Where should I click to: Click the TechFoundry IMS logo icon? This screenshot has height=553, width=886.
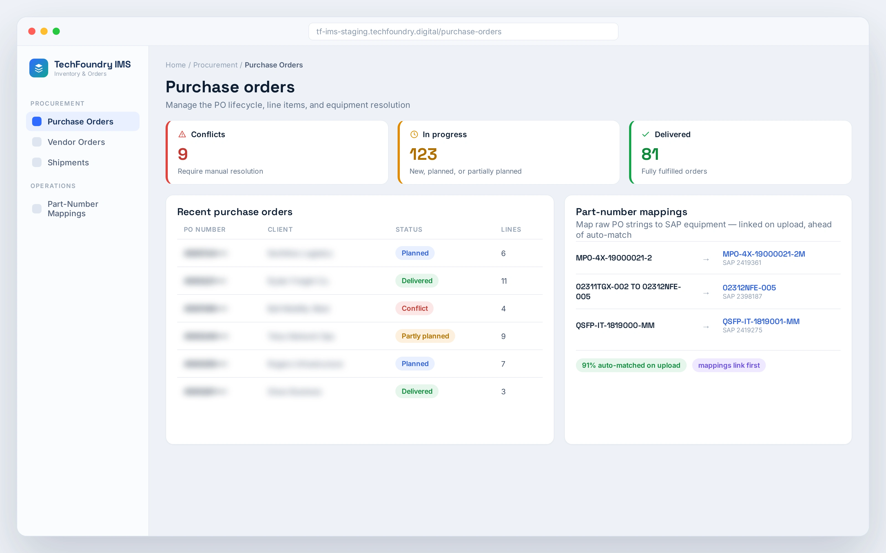[38, 68]
